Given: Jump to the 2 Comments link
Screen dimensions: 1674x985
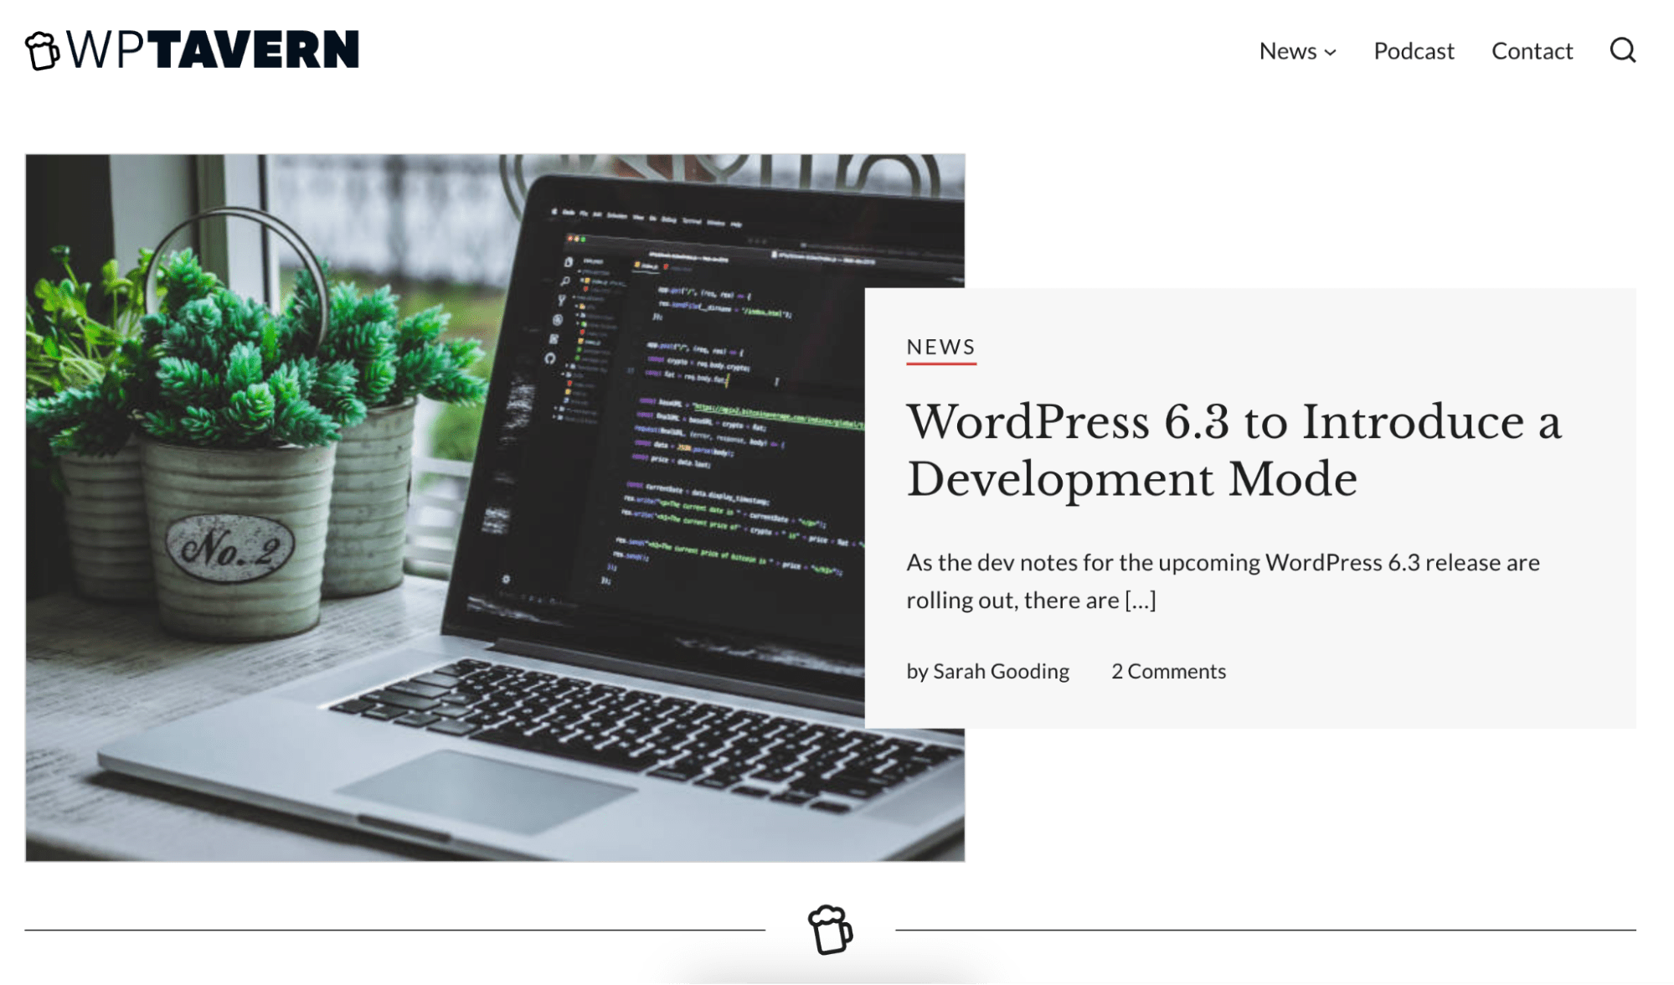Looking at the screenshot, I should click(1168, 671).
